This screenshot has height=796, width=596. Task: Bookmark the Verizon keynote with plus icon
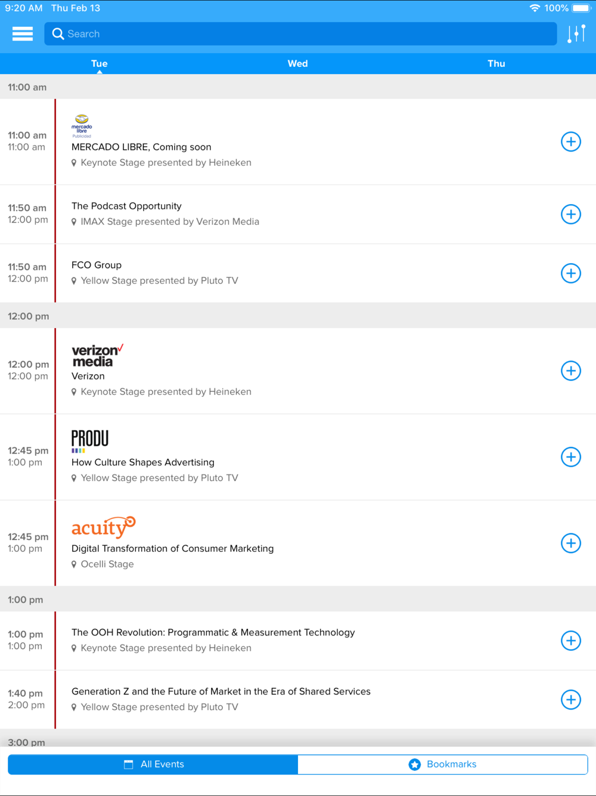click(x=571, y=371)
